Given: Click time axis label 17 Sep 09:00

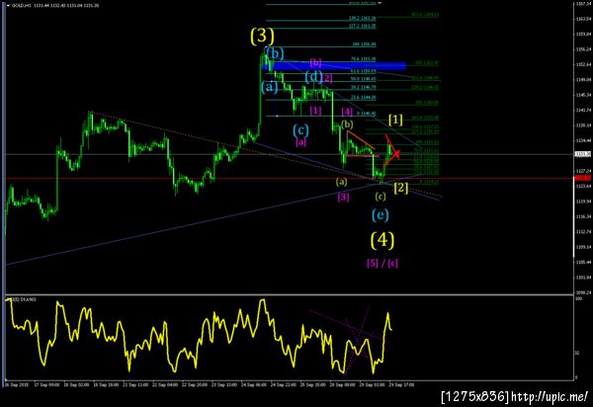Looking at the screenshot, I should (46, 385).
